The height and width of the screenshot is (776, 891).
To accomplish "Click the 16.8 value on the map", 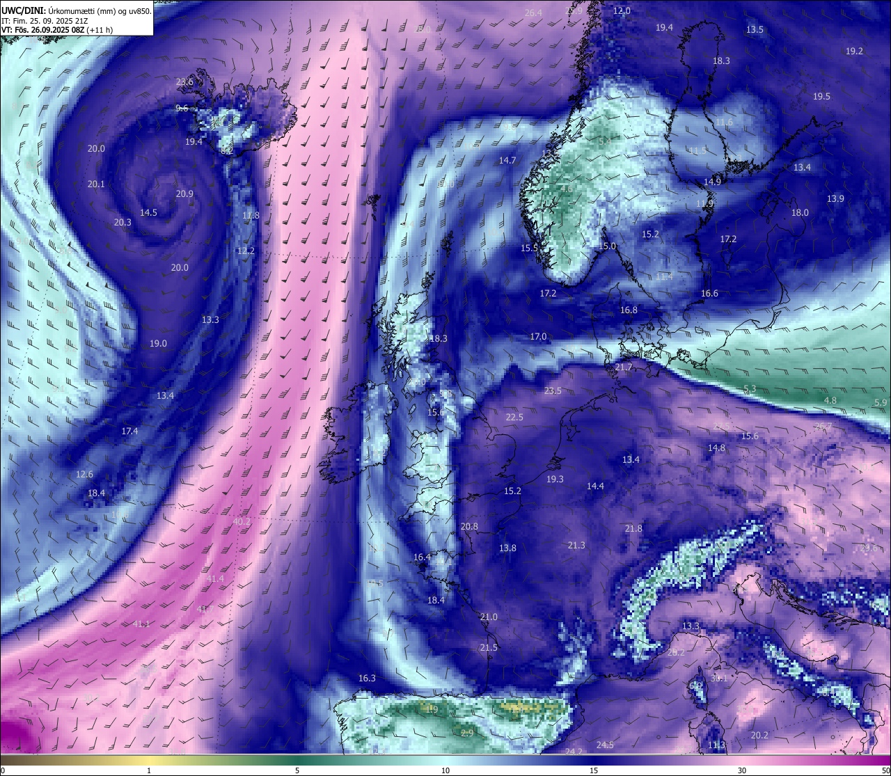I will click(x=629, y=310).
